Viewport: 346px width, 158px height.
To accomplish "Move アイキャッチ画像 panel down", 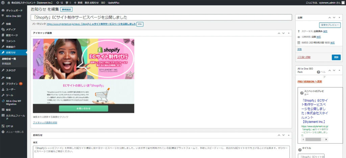I will coord(283,33).
